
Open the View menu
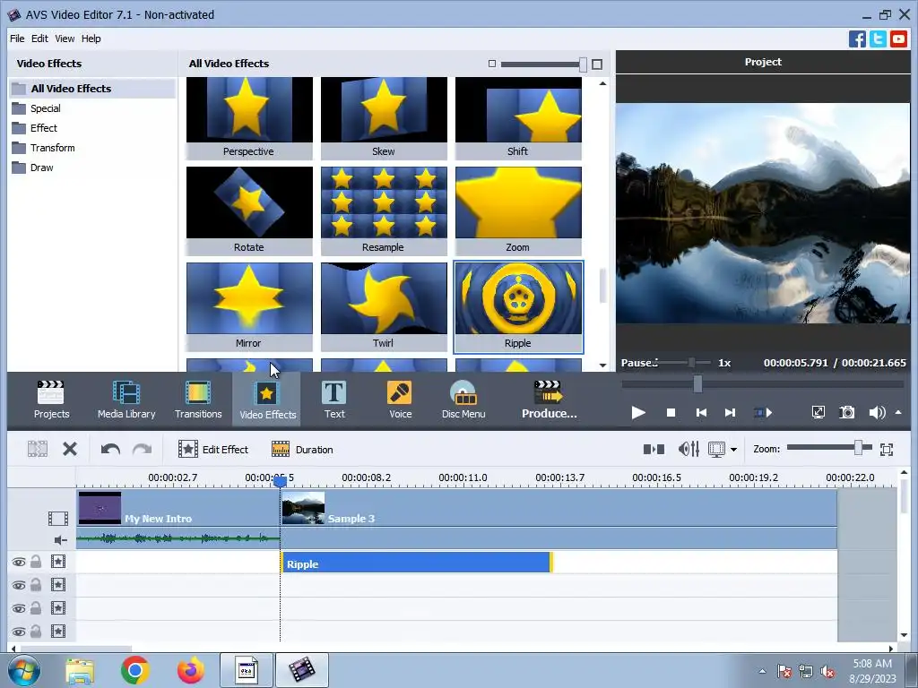tap(65, 39)
